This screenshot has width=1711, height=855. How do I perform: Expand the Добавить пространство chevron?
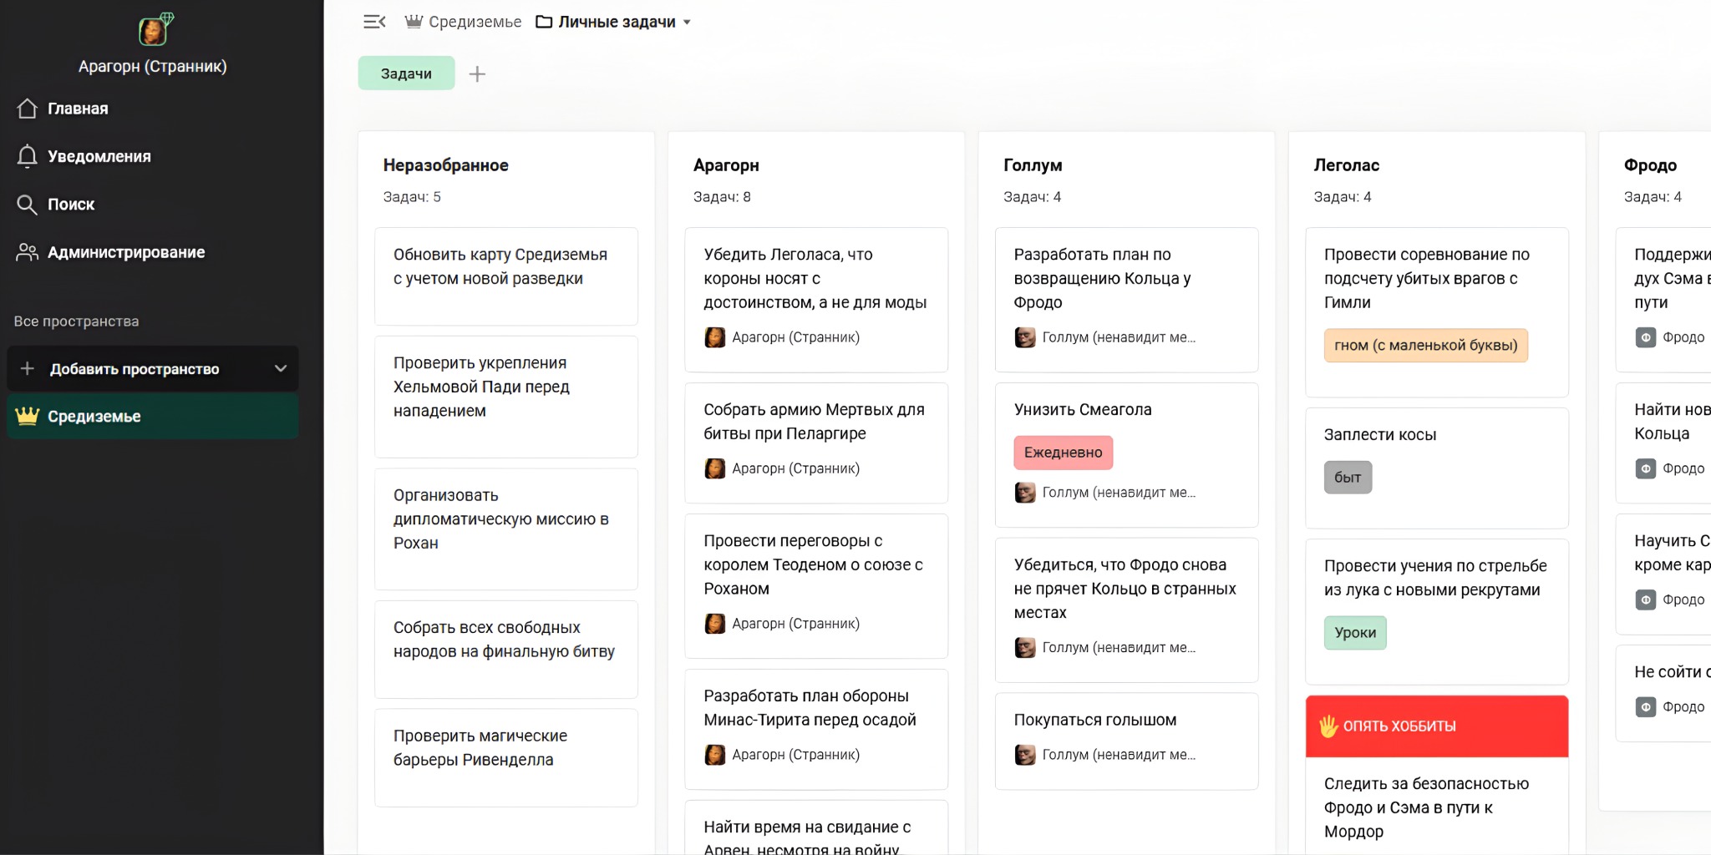281,368
